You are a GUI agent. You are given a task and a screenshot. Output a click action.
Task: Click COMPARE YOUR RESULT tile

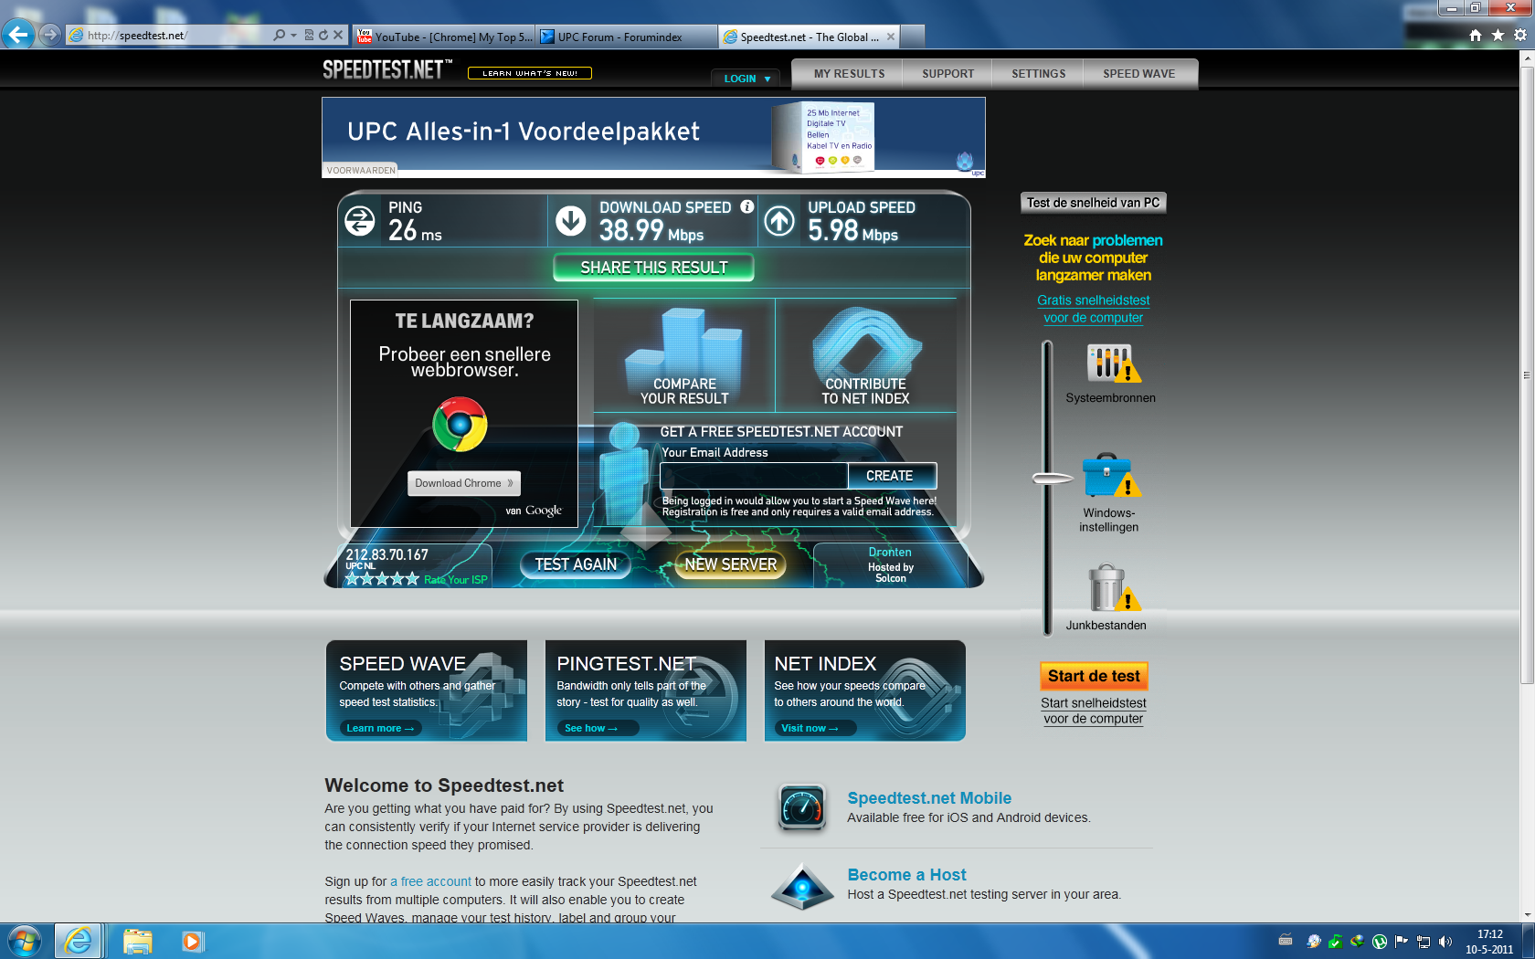click(684, 355)
